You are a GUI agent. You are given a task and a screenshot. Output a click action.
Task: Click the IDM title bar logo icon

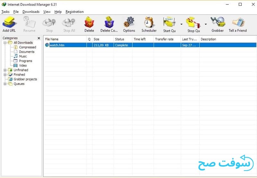pyautogui.click(x=4, y=4)
